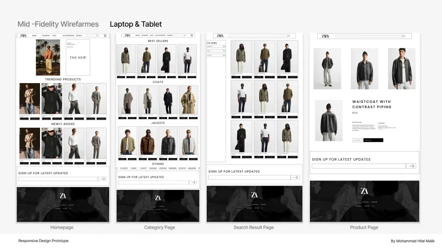Screen dimensions: 442x248
Task: Click the email field in Homepage sign-up box
Action: tap(58, 179)
